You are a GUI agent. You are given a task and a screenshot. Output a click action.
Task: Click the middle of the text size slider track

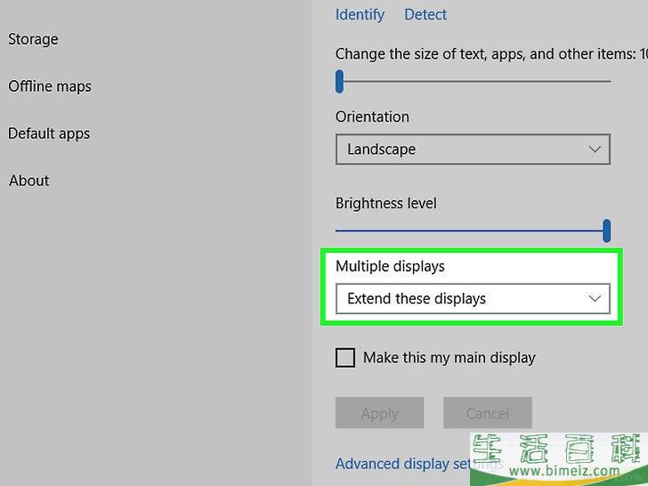[474, 82]
